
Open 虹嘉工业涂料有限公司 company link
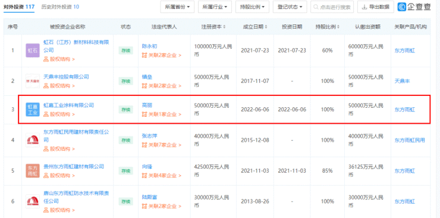click(68, 105)
